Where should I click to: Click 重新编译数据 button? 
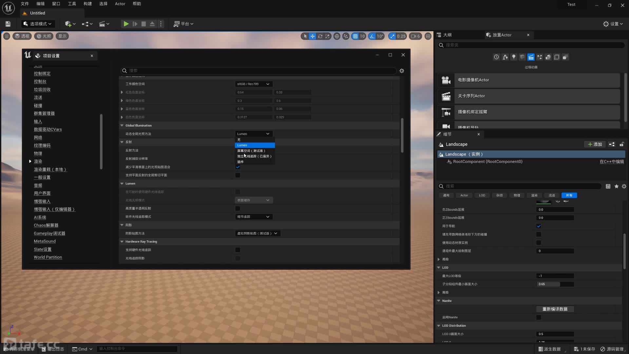click(x=555, y=309)
